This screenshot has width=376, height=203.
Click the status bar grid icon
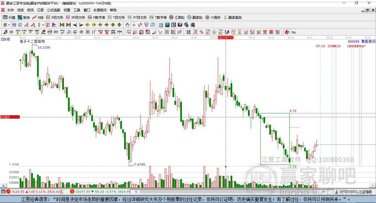click(x=3, y=192)
